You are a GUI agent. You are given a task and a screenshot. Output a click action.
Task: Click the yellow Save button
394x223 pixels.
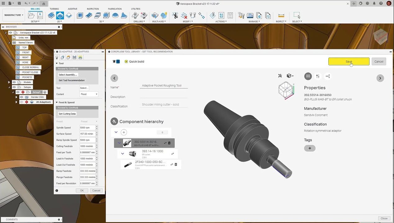(x=349, y=61)
